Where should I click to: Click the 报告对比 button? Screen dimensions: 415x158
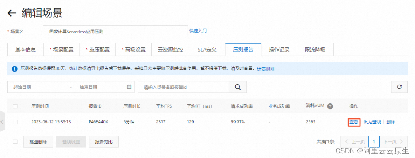pos(104,141)
